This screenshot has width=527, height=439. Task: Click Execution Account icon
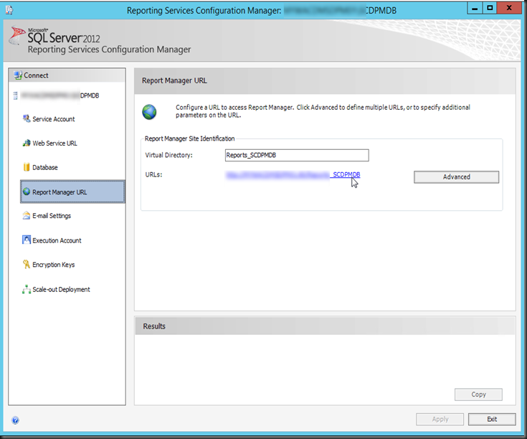point(27,240)
